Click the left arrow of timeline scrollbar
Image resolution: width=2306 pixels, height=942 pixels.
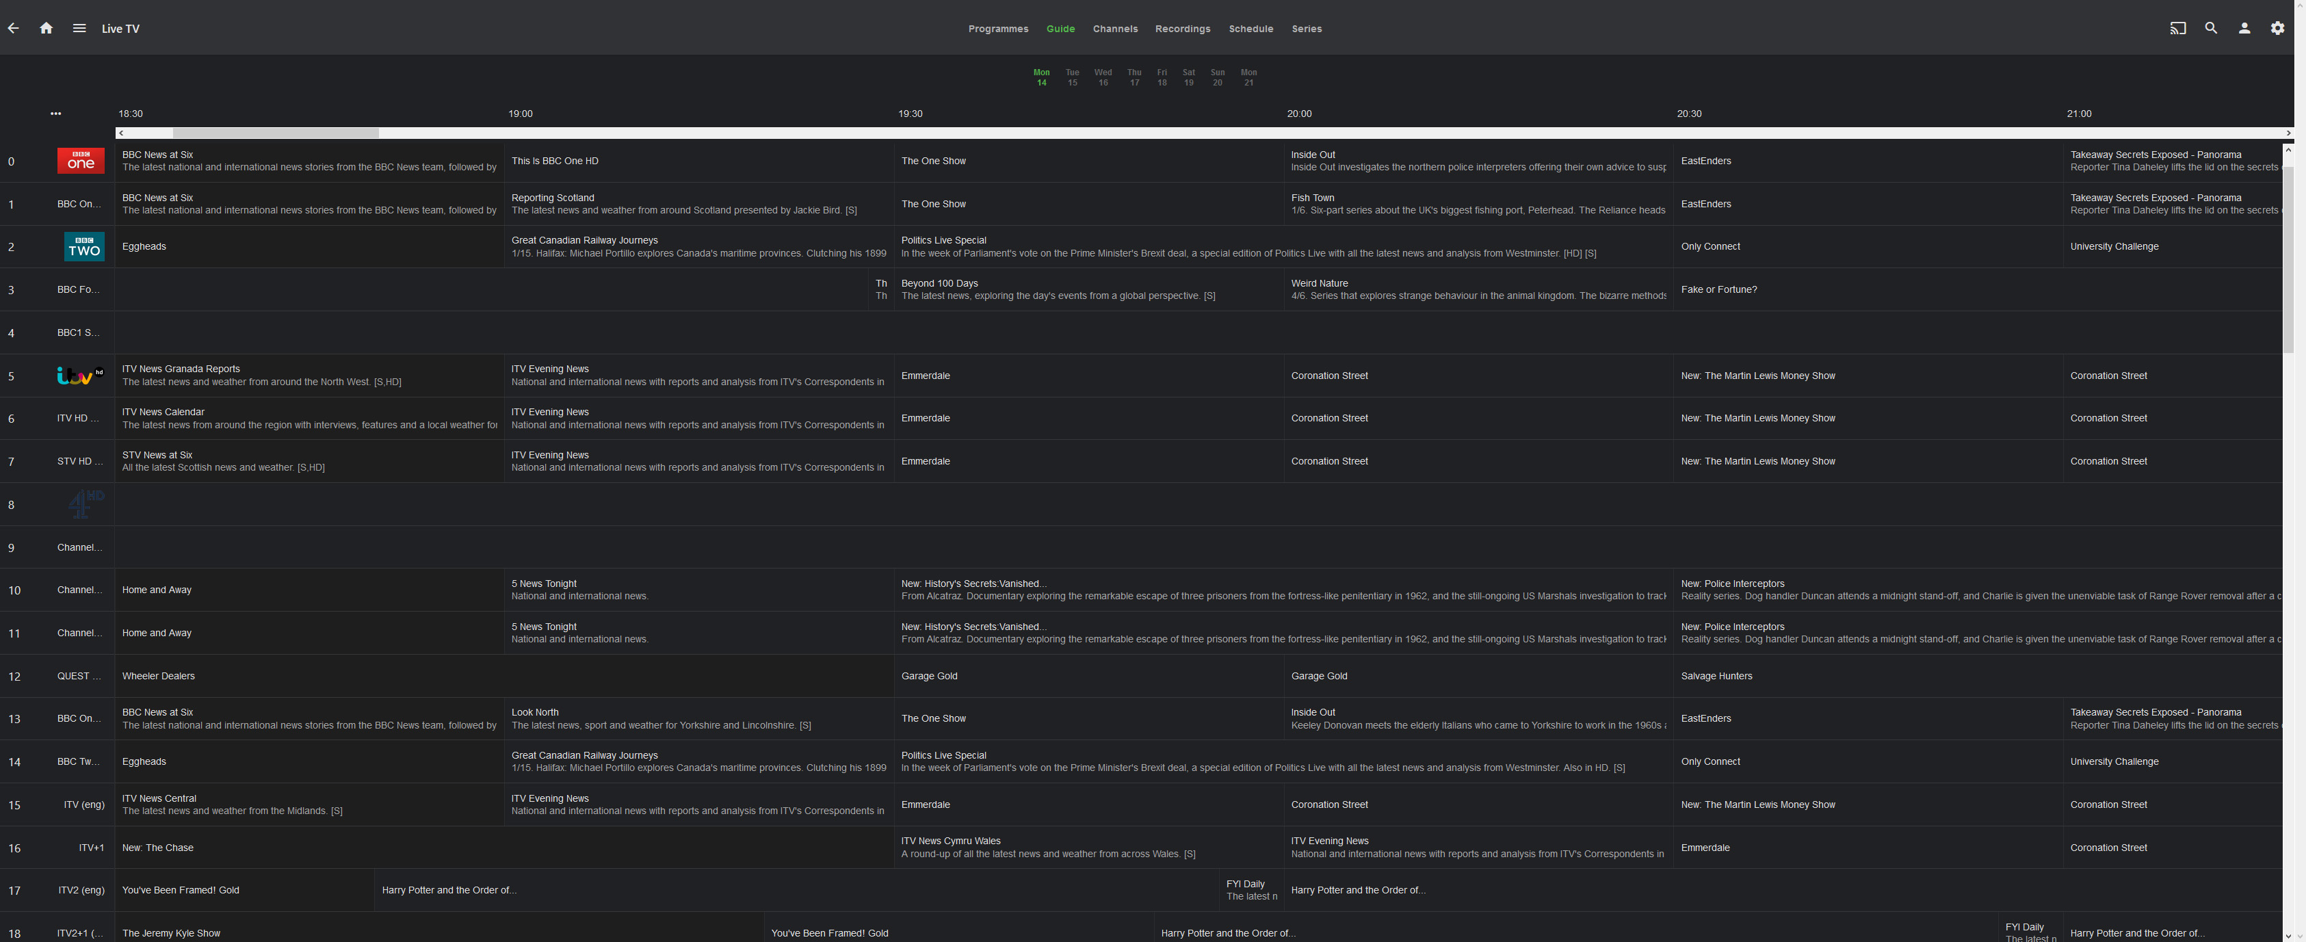(122, 133)
